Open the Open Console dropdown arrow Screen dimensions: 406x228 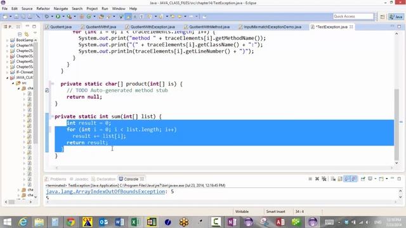[x=386, y=179]
